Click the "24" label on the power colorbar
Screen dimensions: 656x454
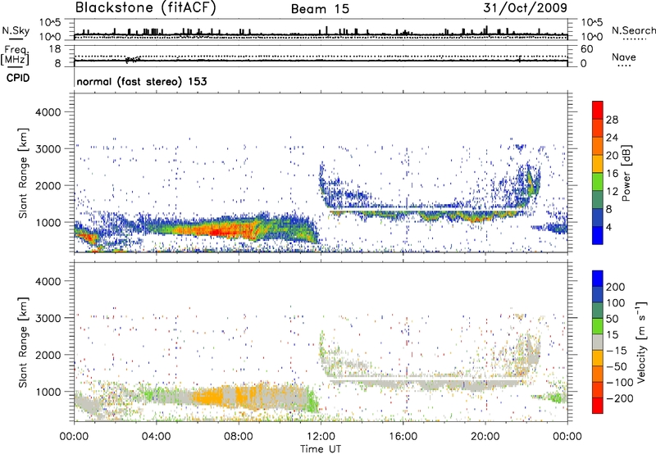[612, 138]
